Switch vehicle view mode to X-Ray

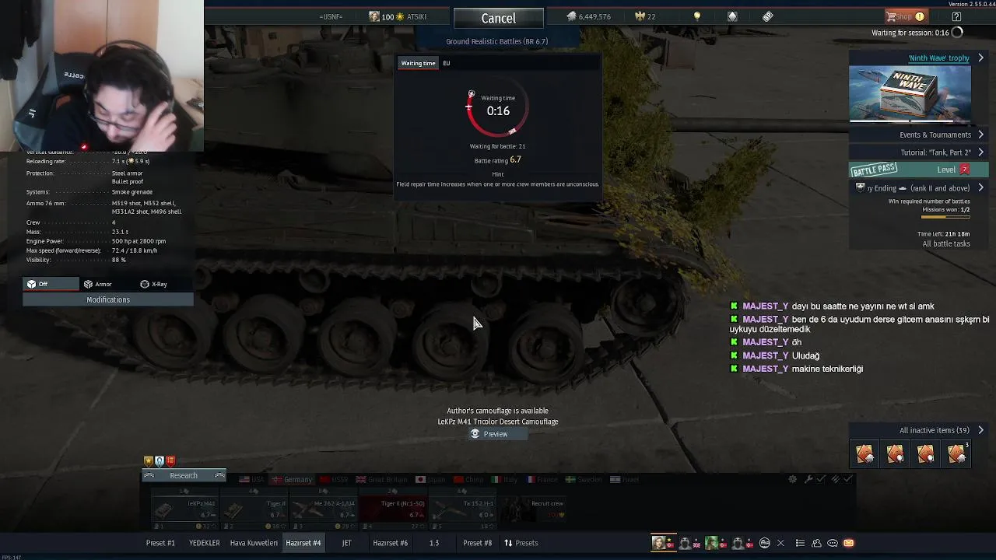pos(153,284)
